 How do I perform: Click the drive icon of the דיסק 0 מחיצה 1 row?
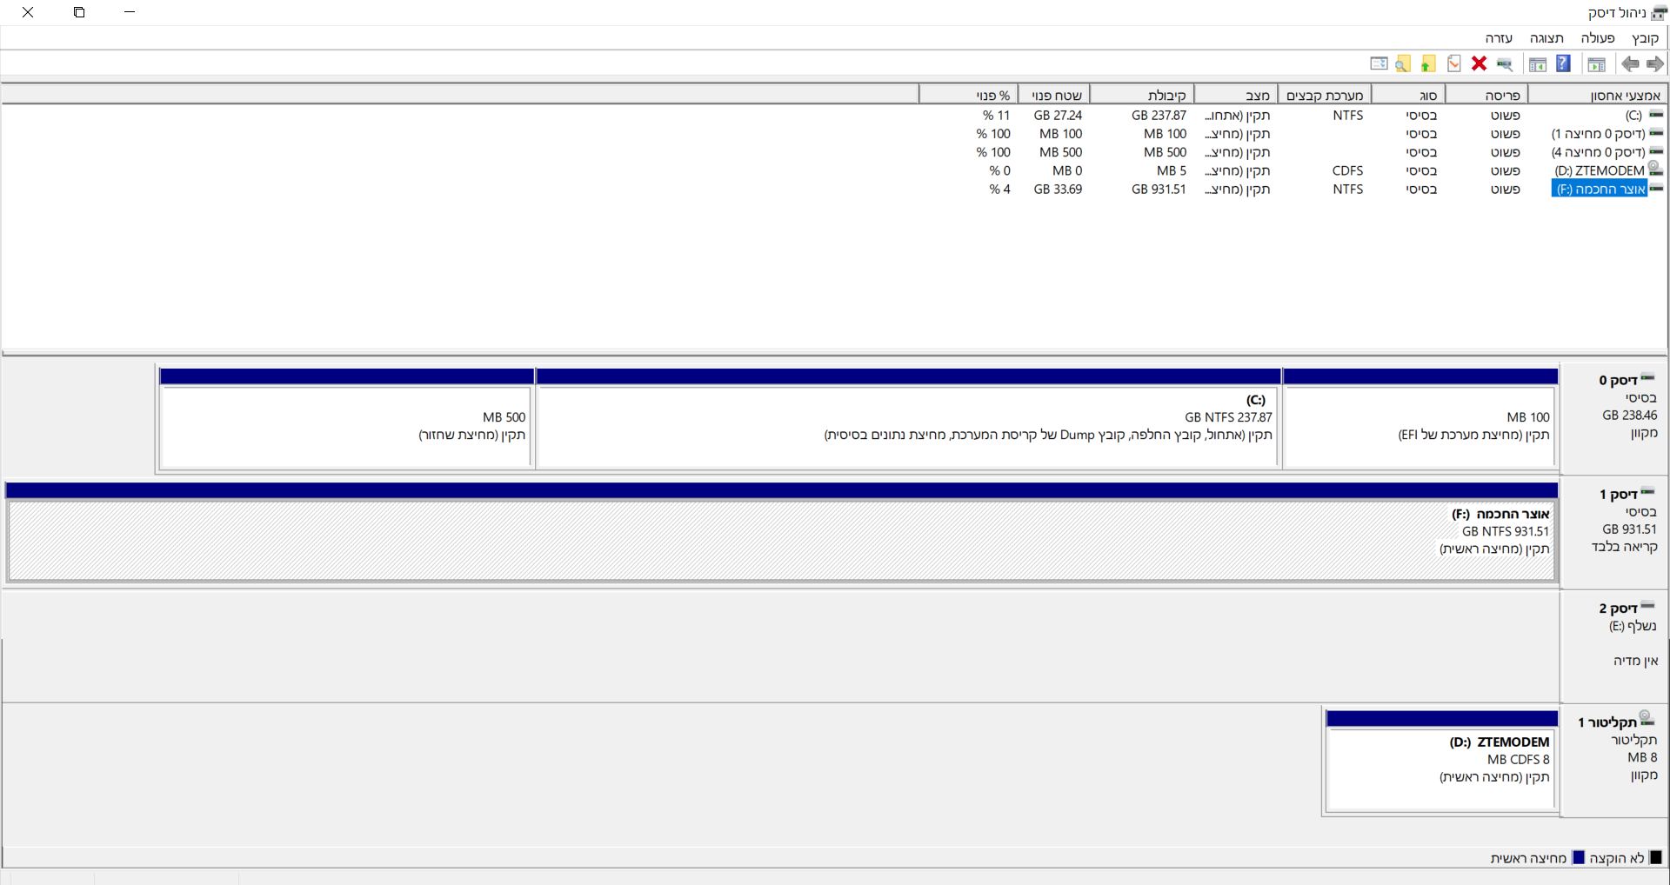click(x=1656, y=133)
